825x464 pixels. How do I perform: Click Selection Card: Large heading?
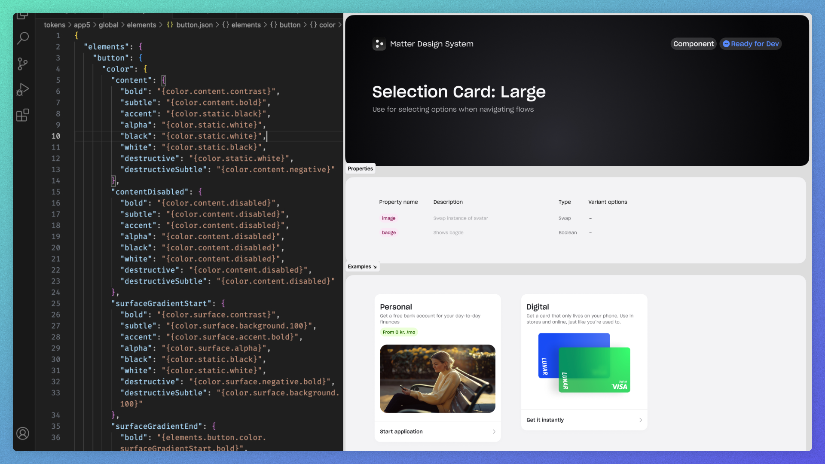(x=458, y=92)
